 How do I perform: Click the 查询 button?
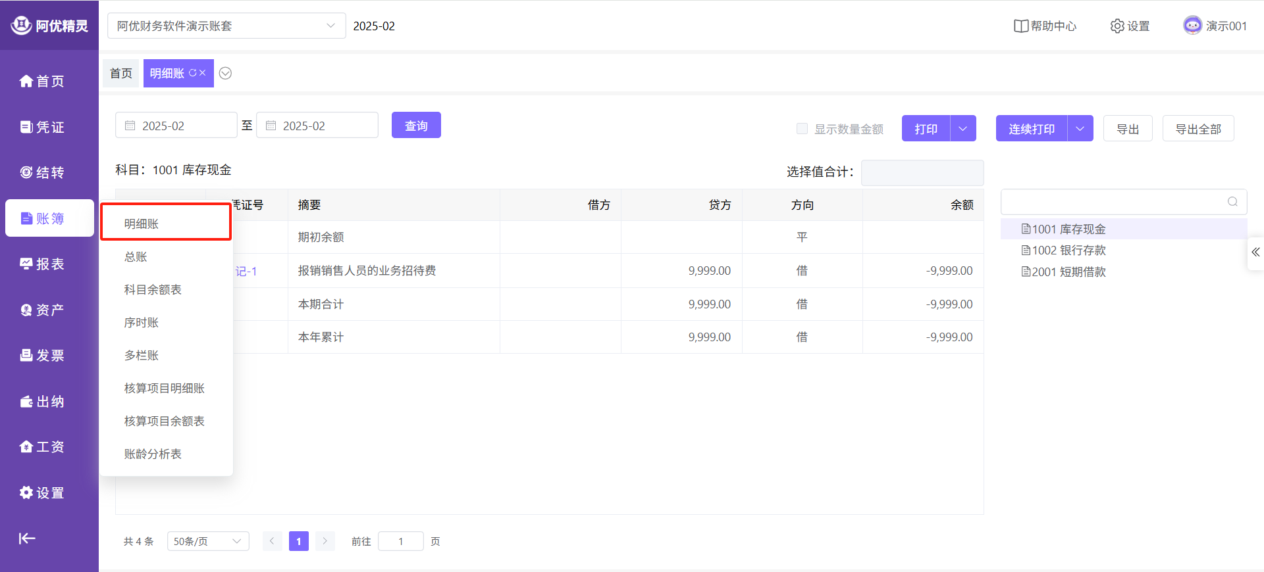coord(416,126)
